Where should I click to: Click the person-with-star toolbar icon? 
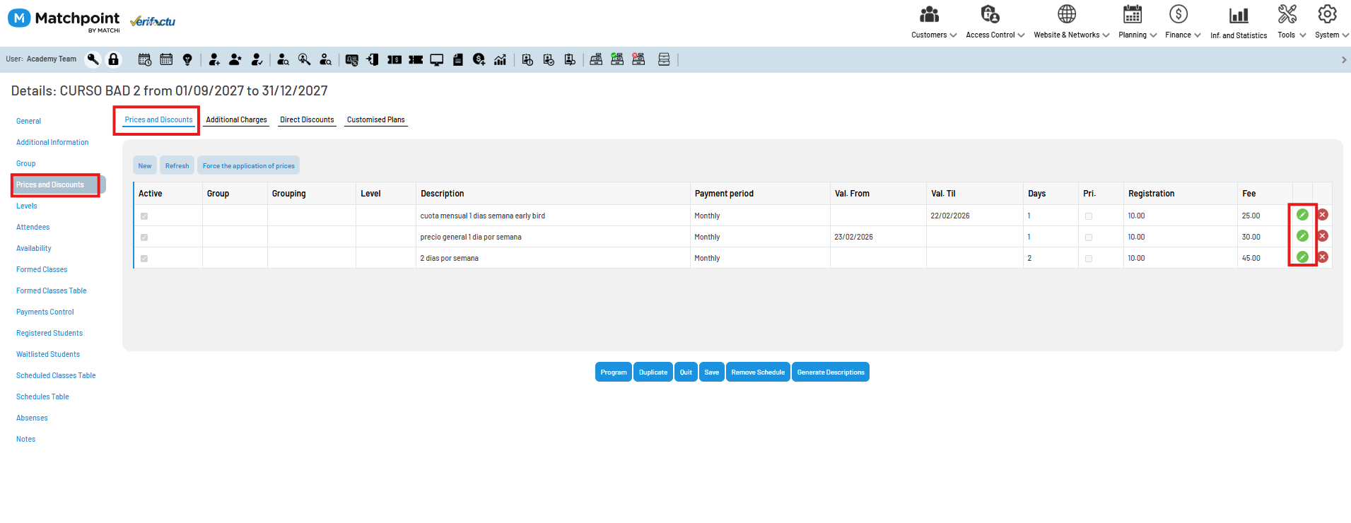235,59
